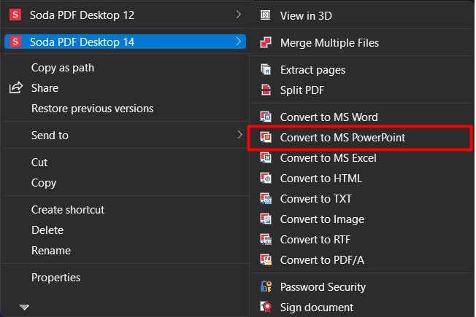Viewport: 476px width, 317px height.
Task: Click the Extract pages icon
Action: point(266,69)
